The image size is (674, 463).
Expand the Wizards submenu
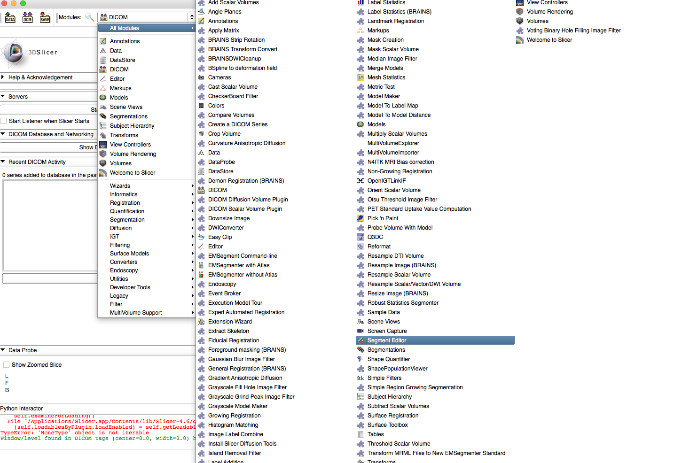[x=147, y=186]
